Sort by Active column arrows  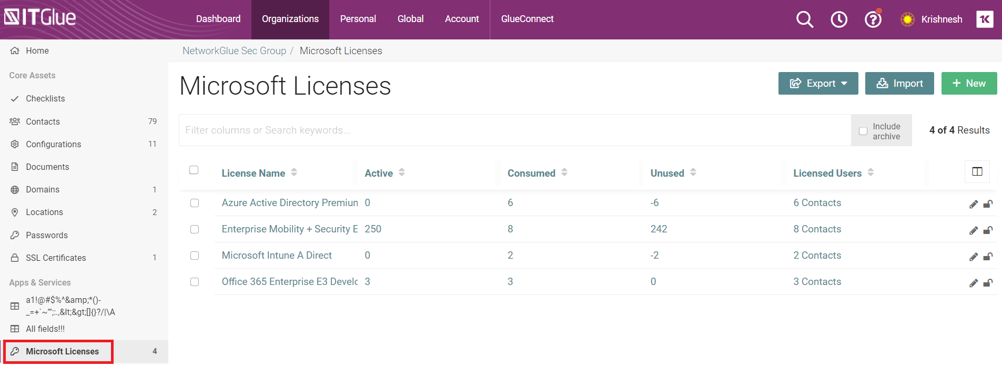point(402,172)
